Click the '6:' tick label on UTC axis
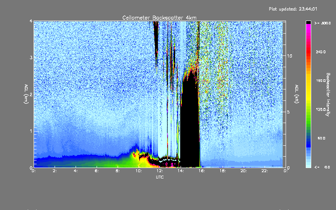The height and width of the screenshot is (210, 336). point(97,171)
